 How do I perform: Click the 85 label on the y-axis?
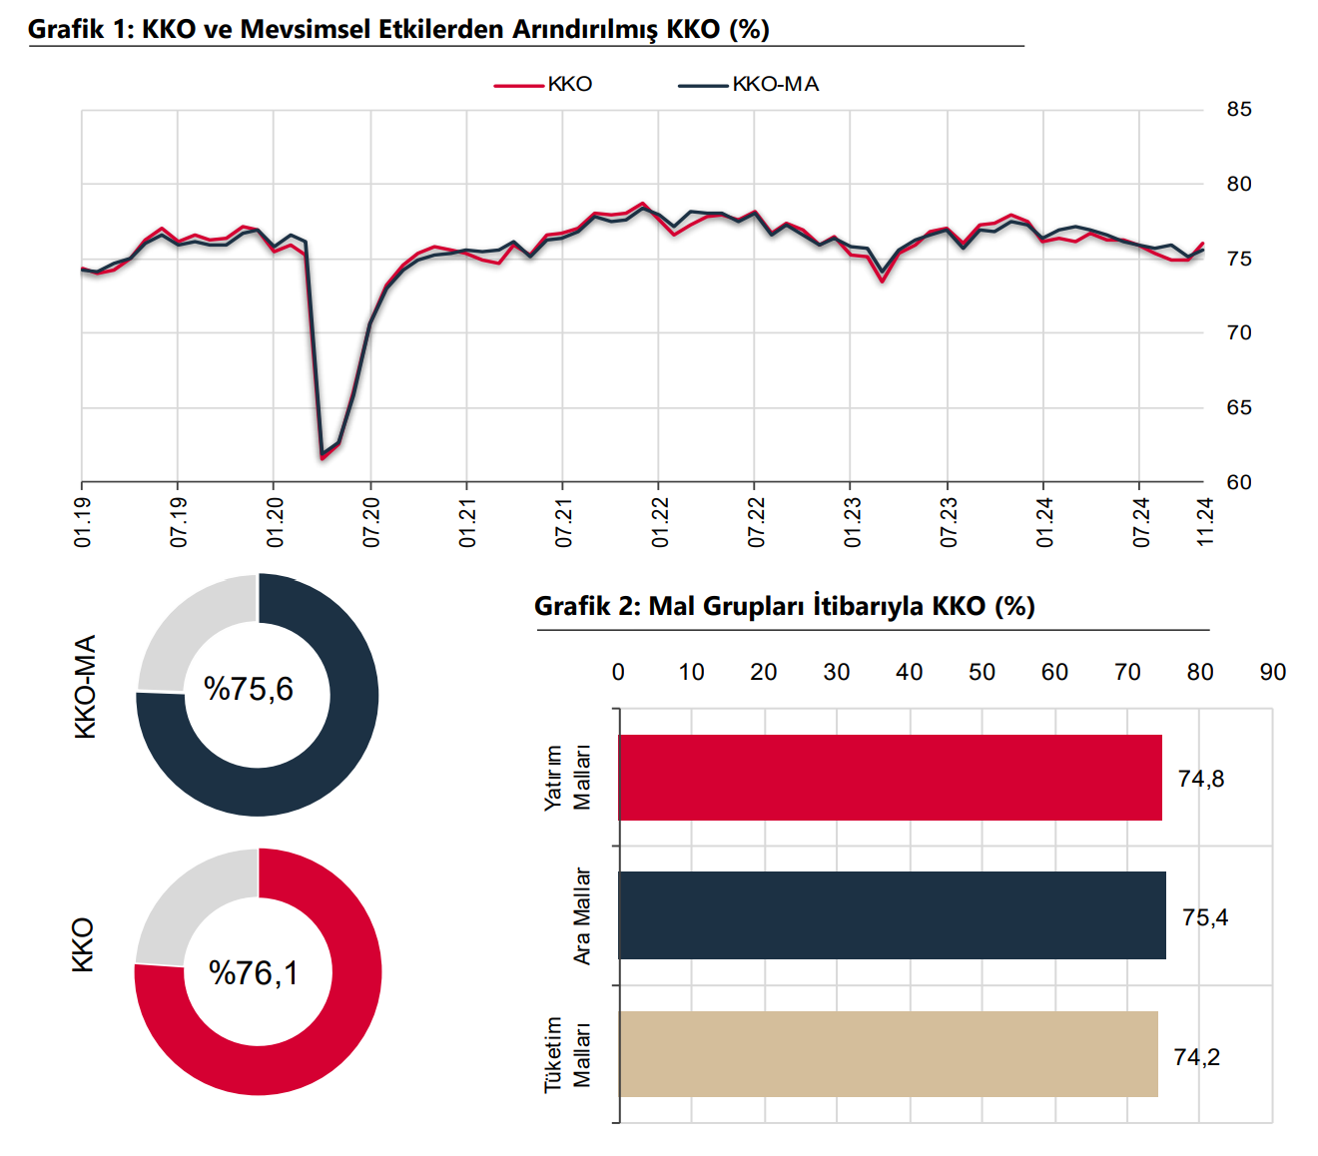click(1238, 110)
